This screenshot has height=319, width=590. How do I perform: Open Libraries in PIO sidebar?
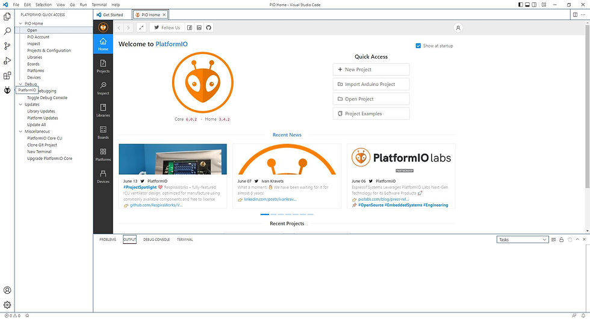pos(103,111)
